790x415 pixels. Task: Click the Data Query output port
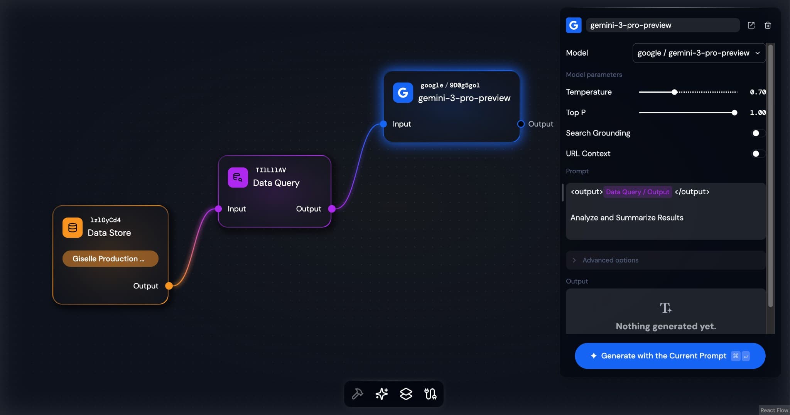coord(332,209)
